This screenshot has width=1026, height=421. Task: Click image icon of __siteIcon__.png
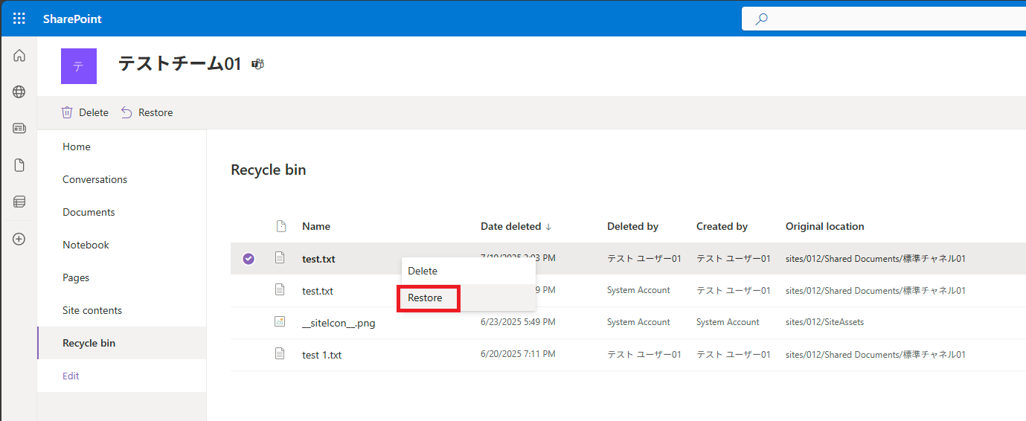click(x=280, y=322)
